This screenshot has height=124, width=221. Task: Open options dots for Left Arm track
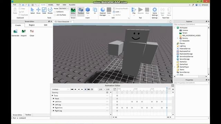tap(107, 102)
